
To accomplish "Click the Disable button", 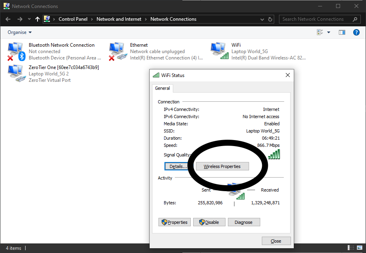I will [209, 222].
